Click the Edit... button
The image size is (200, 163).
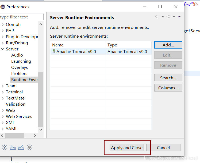[x=168, y=55]
